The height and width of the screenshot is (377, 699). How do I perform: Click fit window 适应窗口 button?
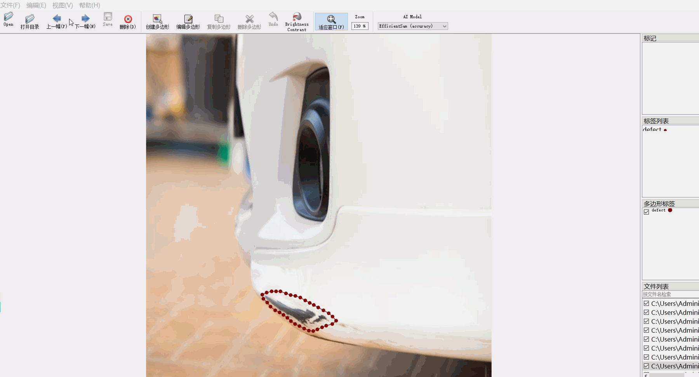pyautogui.click(x=331, y=22)
